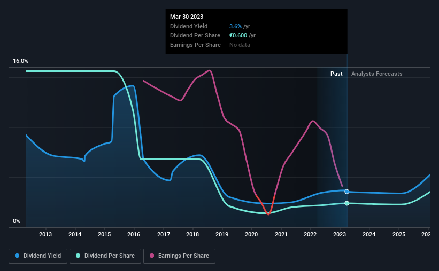
Task: Click the €0.600 dividend per share value
Action: click(x=238, y=36)
